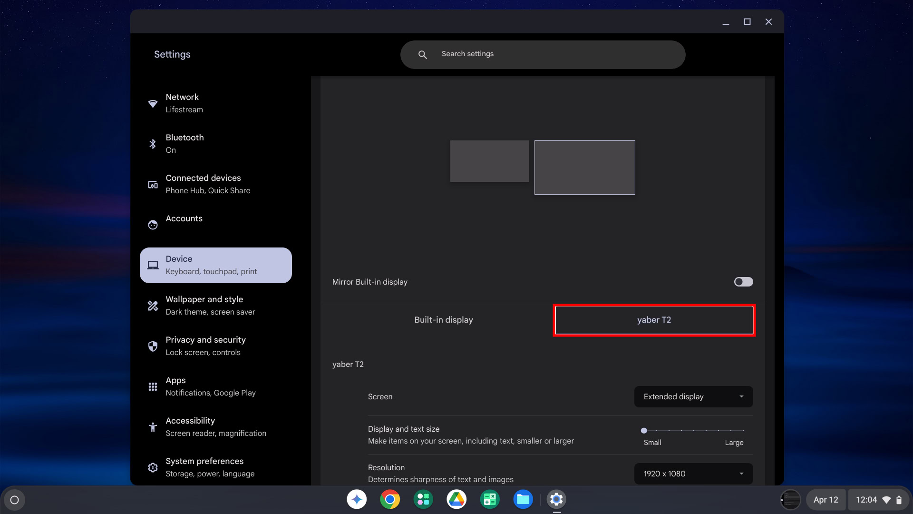Open Google Chrome from the shelf
913x514 pixels.
click(x=390, y=499)
